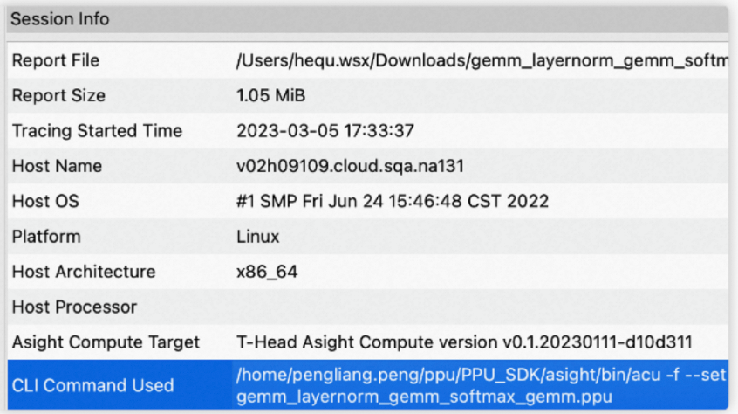Select the Host Name label
Image resolution: width=738 pixels, height=414 pixels.
pos(57,166)
